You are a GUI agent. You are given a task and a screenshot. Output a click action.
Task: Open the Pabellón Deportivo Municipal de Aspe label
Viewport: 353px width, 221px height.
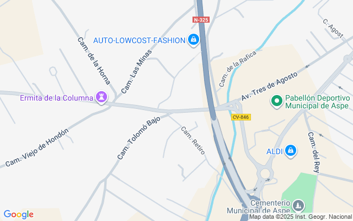pos(318,102)
